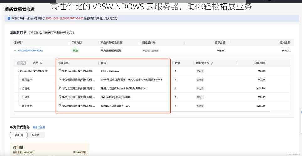Image resolution: width=302 pixels, height=156 pixels.
Task: Open the filter icon beside 服务提供方 column header
Action: [x=212, y=63]
